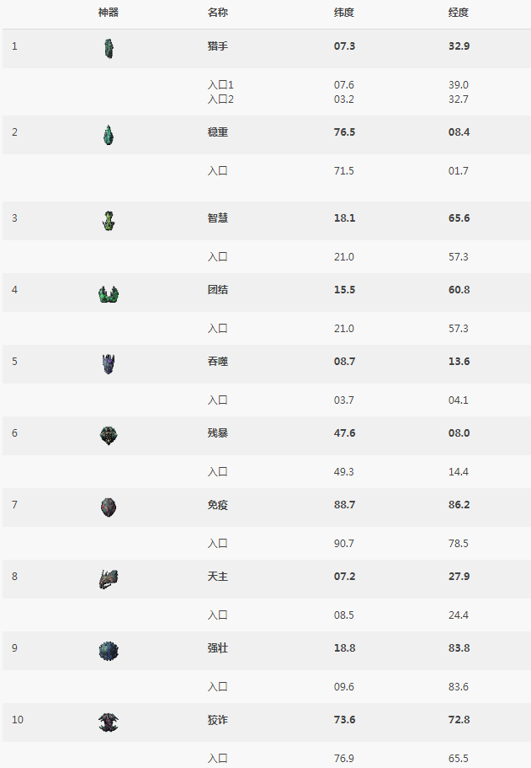Select the 经度 column header
The width and height of the screenshot is (531, 768).
point(459,13)
